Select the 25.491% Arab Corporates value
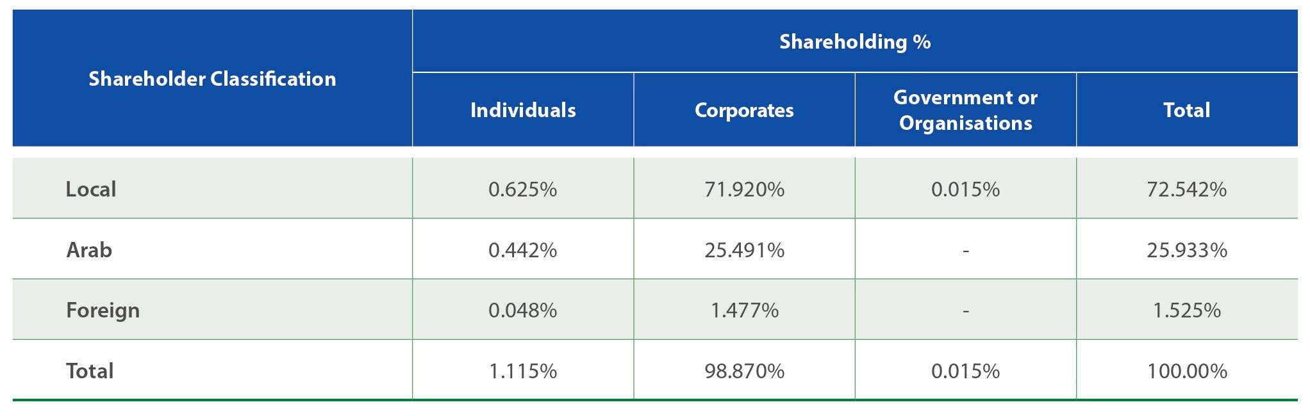 [744, 250]
